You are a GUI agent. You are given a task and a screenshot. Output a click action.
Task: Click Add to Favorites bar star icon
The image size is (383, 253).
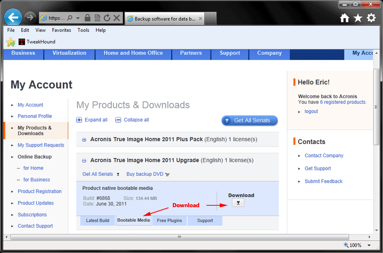tap(11, 42)
